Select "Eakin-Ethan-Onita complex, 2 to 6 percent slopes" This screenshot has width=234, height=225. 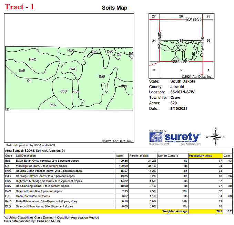(x=47, y=161)
